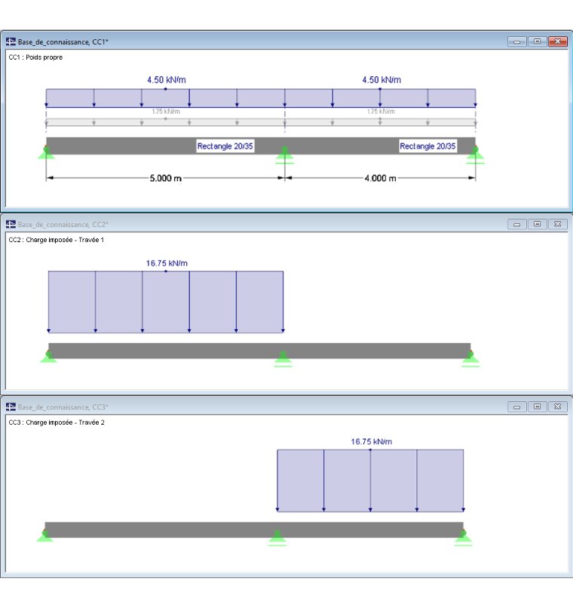Maximize the CC2 window
Viewport: 573px width, 608px height.
pyautogui.click(x=537, y=224)
